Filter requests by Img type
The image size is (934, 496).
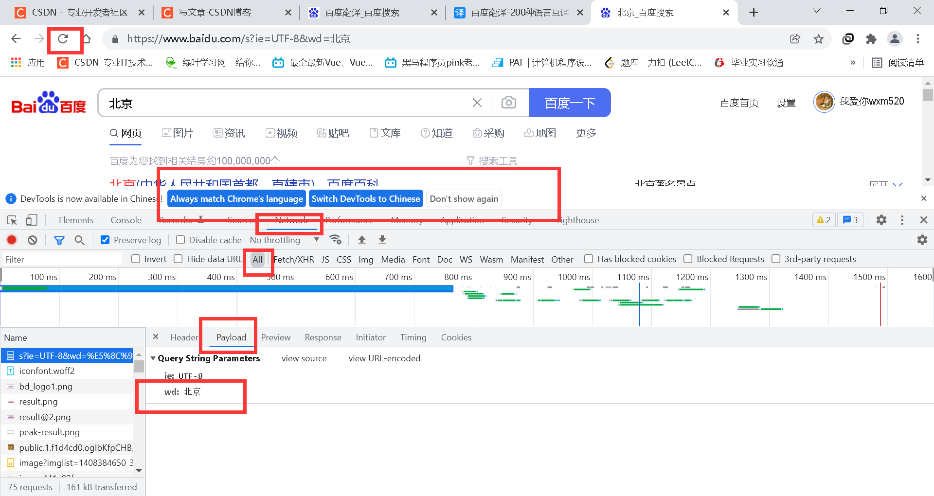pyautogui.click(x=366, y=260)
